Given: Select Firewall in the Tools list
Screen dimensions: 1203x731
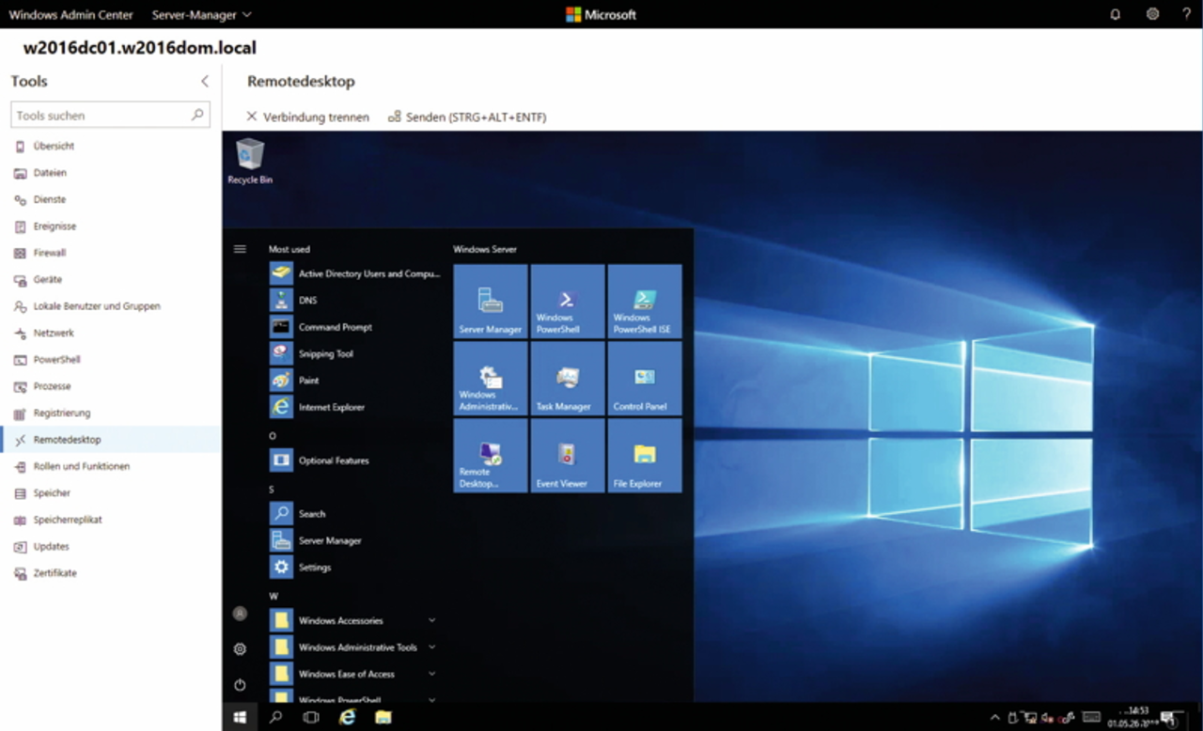Looking at the screenshot, I should point(50,253).
